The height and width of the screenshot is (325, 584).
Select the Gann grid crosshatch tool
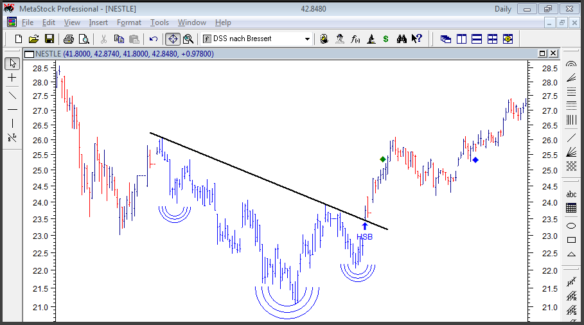571,166
